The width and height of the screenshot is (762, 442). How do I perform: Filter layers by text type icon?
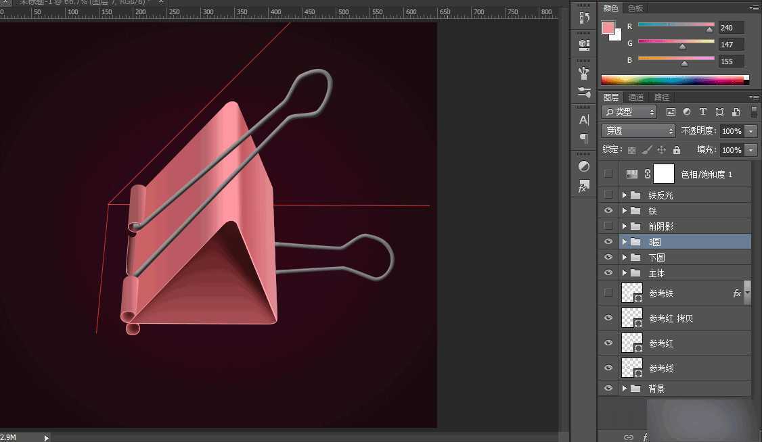pyautogui.click(x=703, y=112)
